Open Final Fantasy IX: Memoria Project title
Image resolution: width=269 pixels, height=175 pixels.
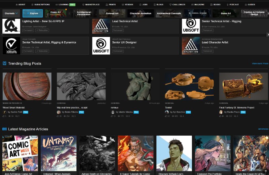click(237, 107)
